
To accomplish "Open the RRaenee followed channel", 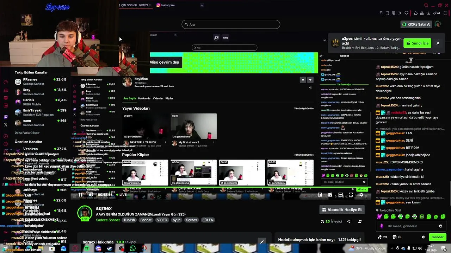I will pyautogui.click(x=41, y=82).
